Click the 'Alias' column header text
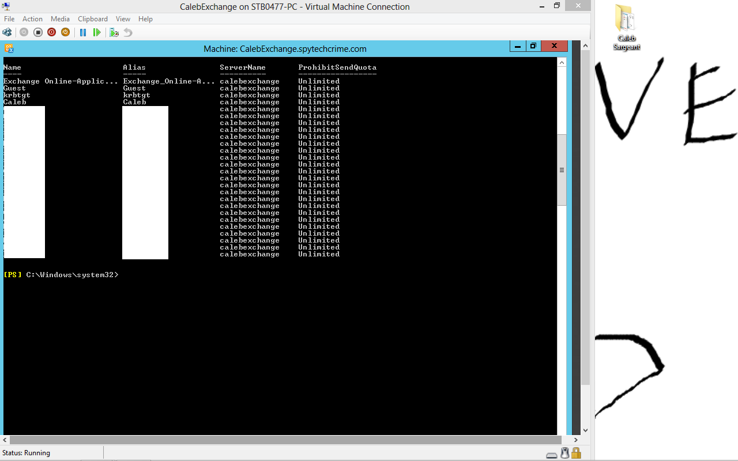The height and width of the screenshot is (461, 738). tap(134, 67)
